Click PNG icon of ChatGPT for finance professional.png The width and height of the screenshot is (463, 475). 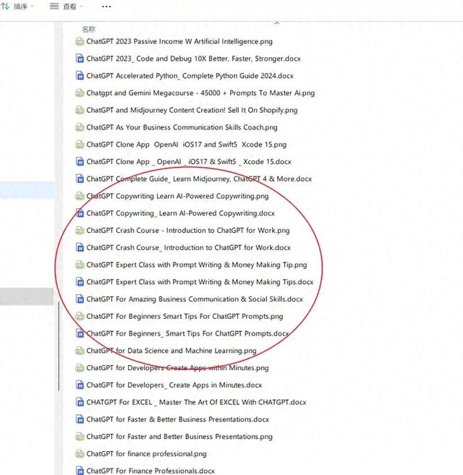[x=80, y=453]
